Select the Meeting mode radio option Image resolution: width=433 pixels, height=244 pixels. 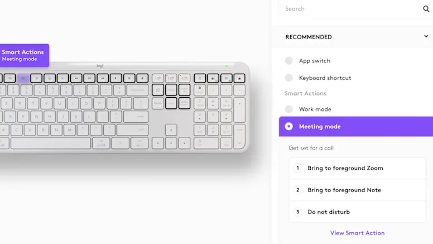pyautogui.click(x=288, y=127)
